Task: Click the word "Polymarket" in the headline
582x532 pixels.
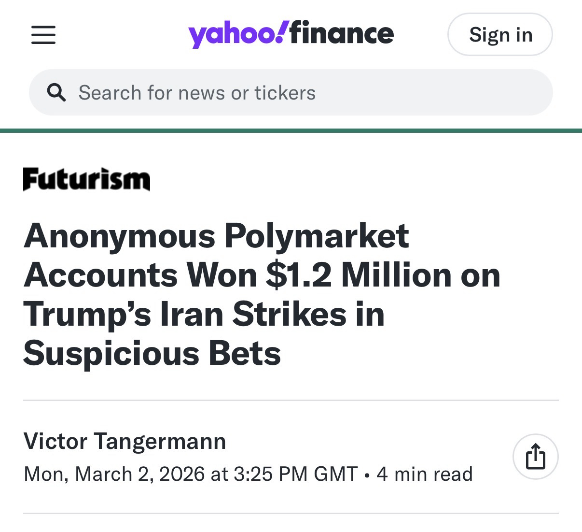Action: pos(317,236)
